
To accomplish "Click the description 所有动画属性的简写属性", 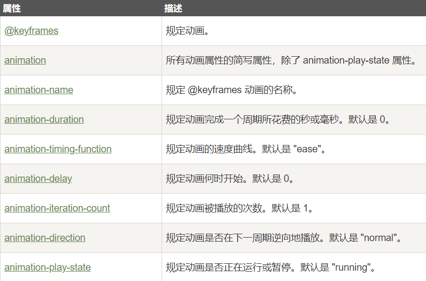I will [x=291, y=60].
